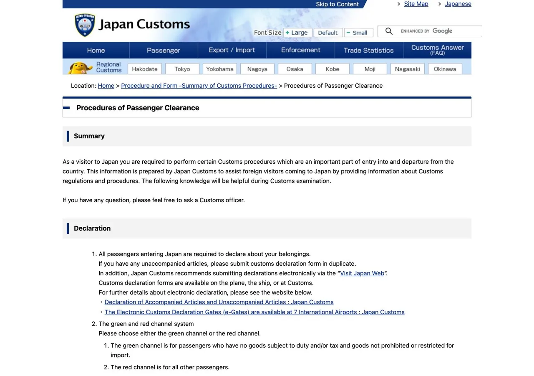Open the Passenger menu
The height and width of the screenshot is (376, 534).
click(x=164, y=50)
